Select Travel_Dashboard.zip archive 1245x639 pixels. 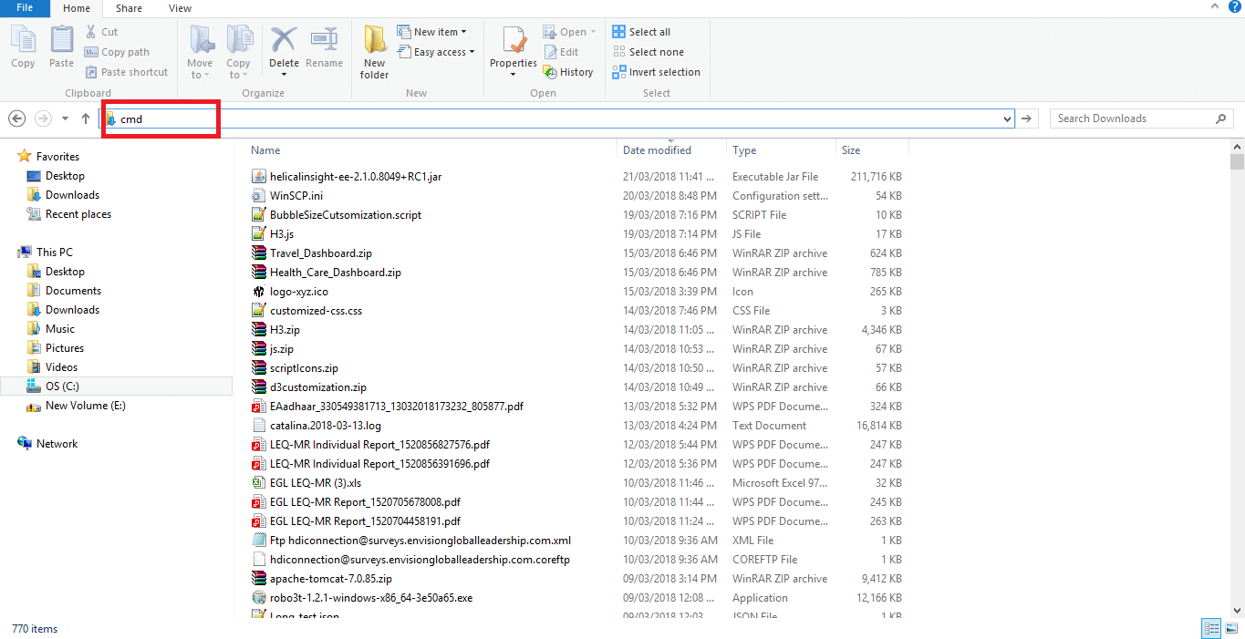point(321,253)
